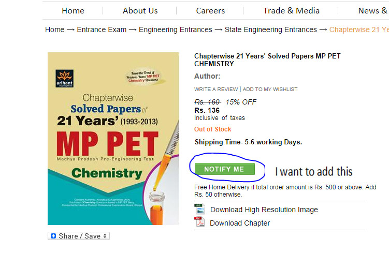Click the News & menu item
Image resolution: width=389 pixels, height=253 pixels.
373,11
